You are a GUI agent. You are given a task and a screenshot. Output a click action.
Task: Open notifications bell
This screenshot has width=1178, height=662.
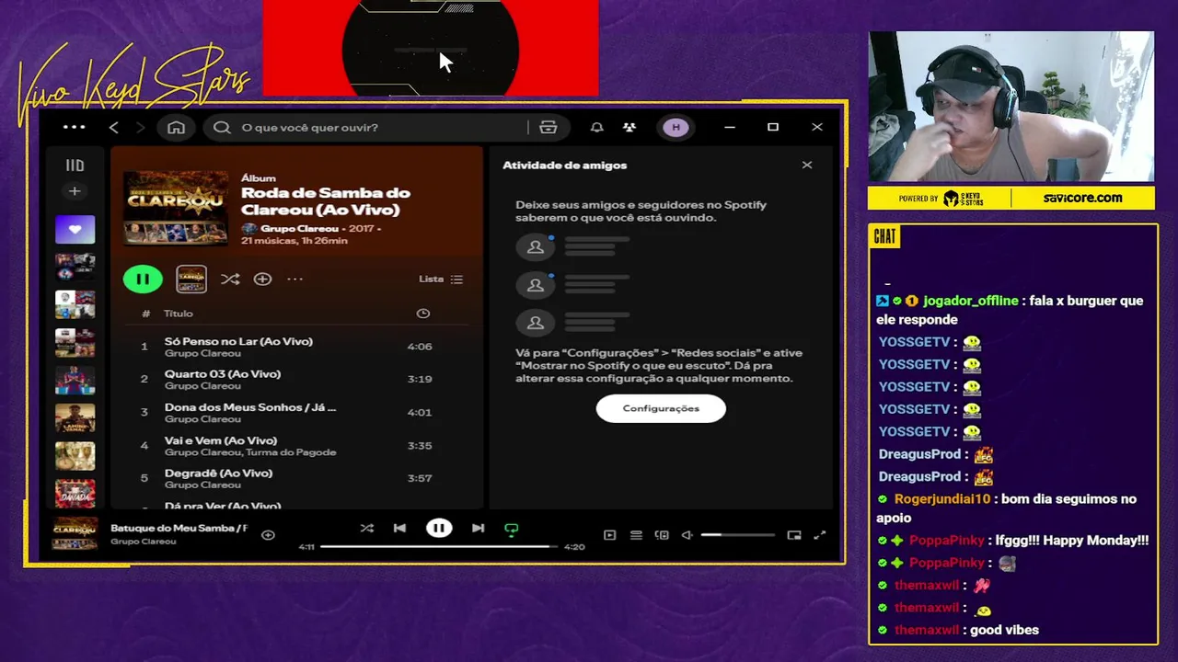(x=597, y=128)
